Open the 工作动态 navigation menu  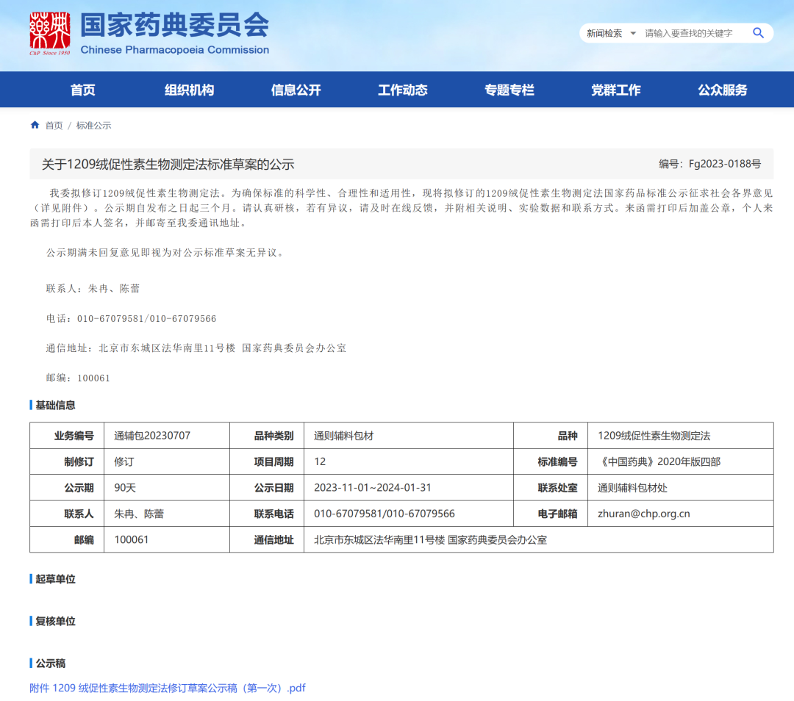pyautogui.click(x=403, y=90)
